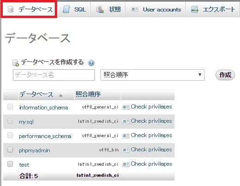Screen dimensions: 240x186
Task: Open the mysql database link
Action: pos(26,122)
